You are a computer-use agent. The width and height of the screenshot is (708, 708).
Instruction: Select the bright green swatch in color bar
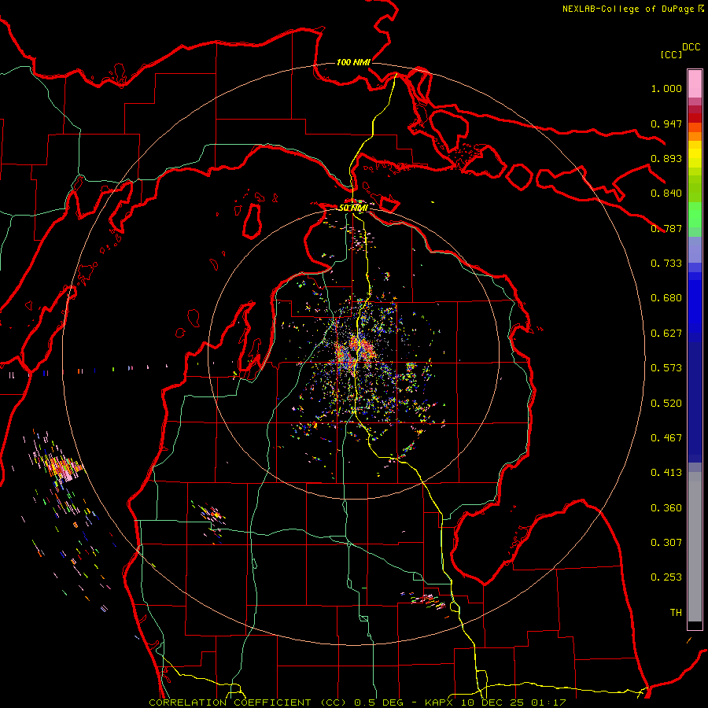pyautogui.click(x=695, y=215)
